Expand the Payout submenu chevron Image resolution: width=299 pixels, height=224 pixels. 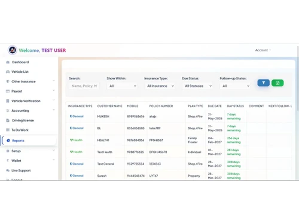(54, 90)
